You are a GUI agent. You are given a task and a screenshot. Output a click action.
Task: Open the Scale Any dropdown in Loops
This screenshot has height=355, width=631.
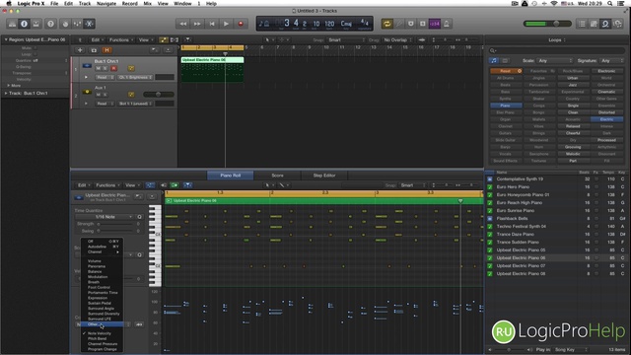555,61
